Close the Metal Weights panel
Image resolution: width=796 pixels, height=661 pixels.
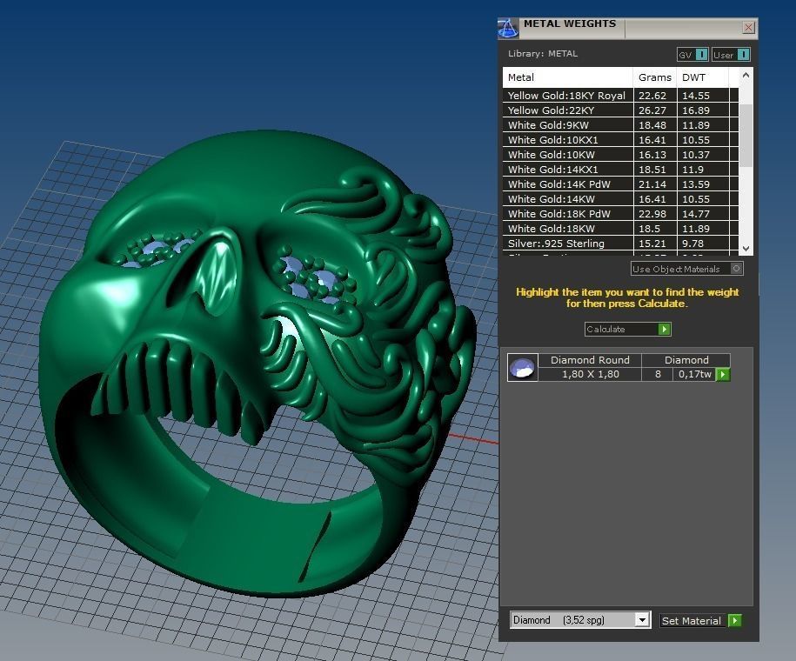pyautogui.click(x=748, y=28)
